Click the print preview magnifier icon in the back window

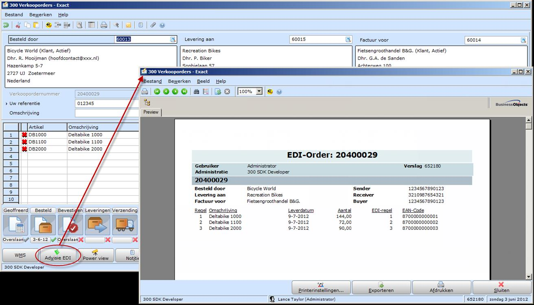click(x=79, y=25)
